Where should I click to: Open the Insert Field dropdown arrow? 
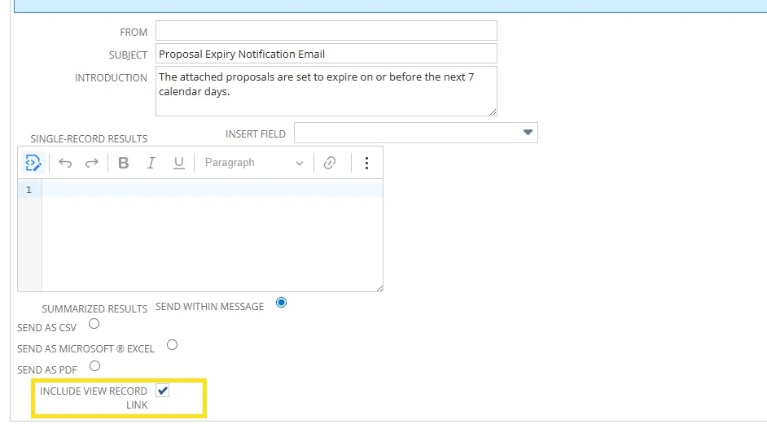click(x=528, y=133)
